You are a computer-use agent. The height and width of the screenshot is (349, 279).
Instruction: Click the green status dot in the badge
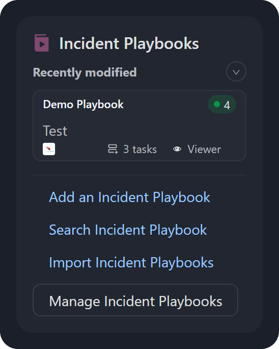217,104
